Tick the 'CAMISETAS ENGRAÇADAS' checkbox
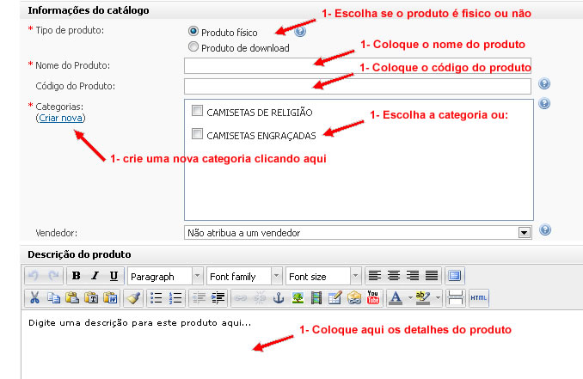 198,134
